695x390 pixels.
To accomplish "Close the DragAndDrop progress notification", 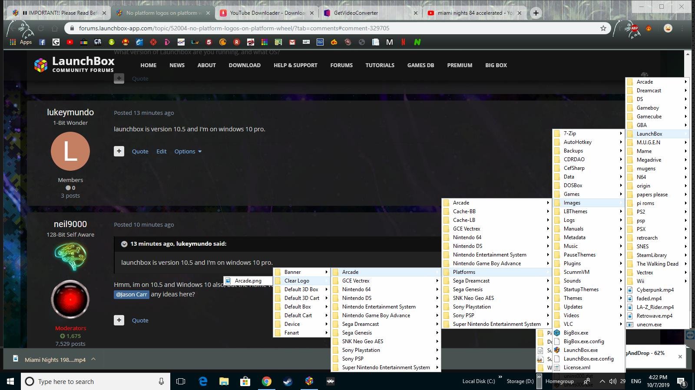I will [x=680, y=357].
